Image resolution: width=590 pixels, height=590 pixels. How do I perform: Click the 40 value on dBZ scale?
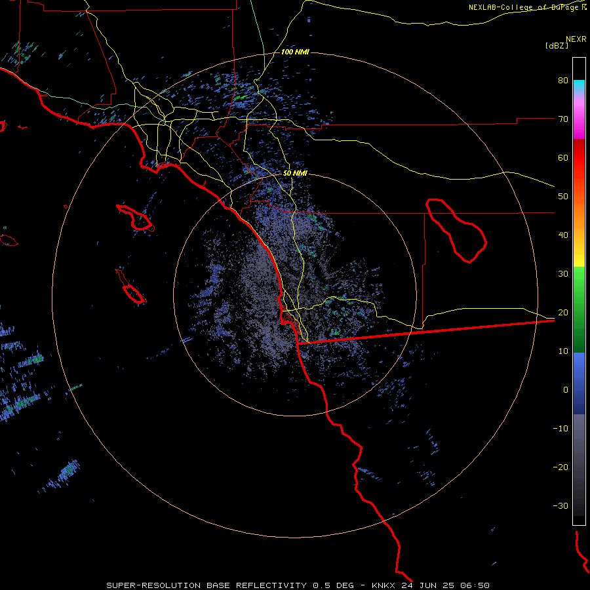[x=563, y=235]
